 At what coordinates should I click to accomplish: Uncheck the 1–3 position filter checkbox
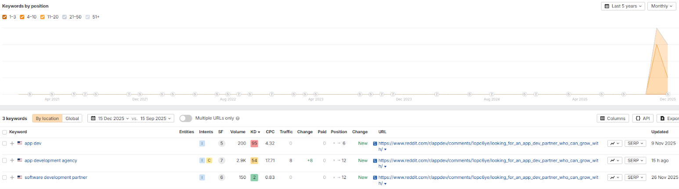[x=4, y=17]
